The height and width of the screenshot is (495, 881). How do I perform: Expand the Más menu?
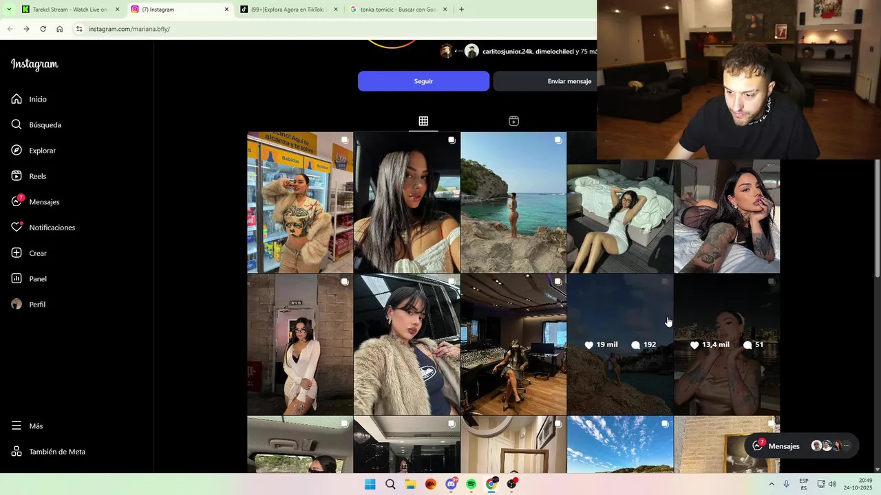[28, 426]
